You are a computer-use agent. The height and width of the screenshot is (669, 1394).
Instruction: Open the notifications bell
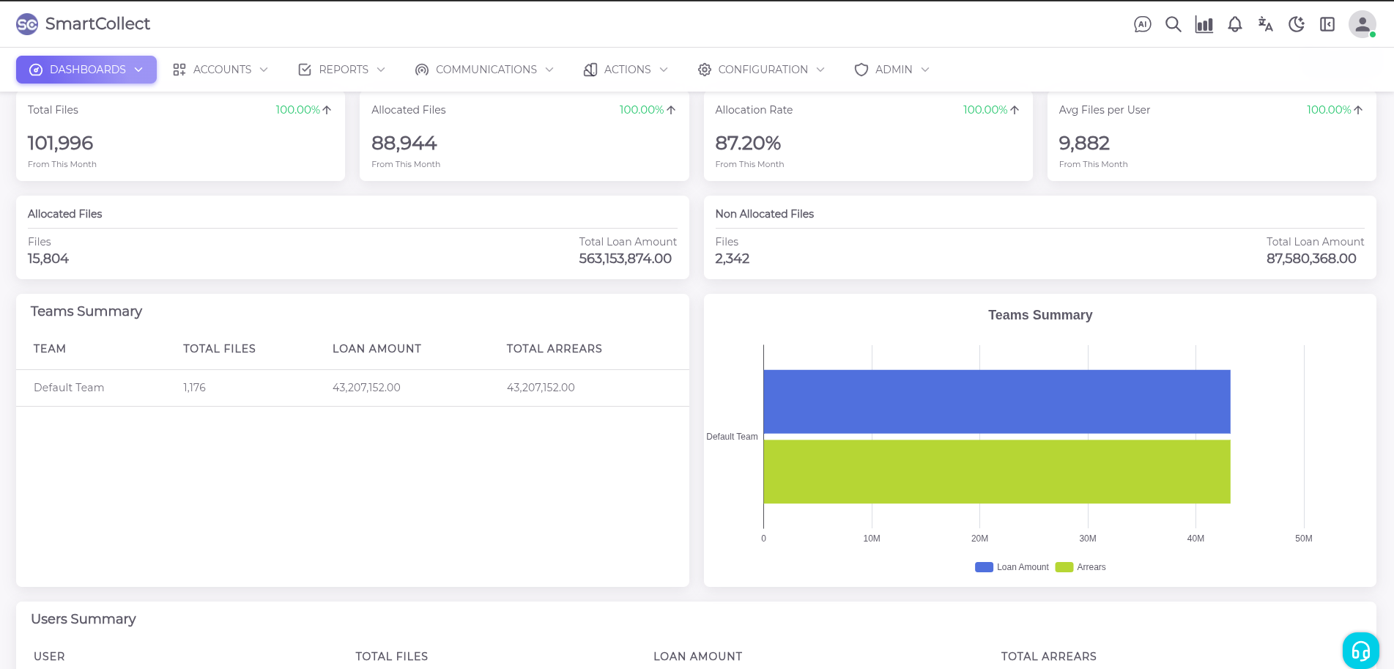(x=1234, y=24)
